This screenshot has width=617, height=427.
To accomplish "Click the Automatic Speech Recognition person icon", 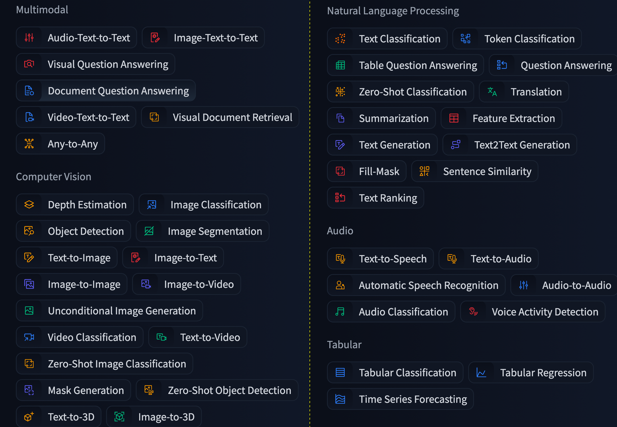I will [x=340, y=285].
